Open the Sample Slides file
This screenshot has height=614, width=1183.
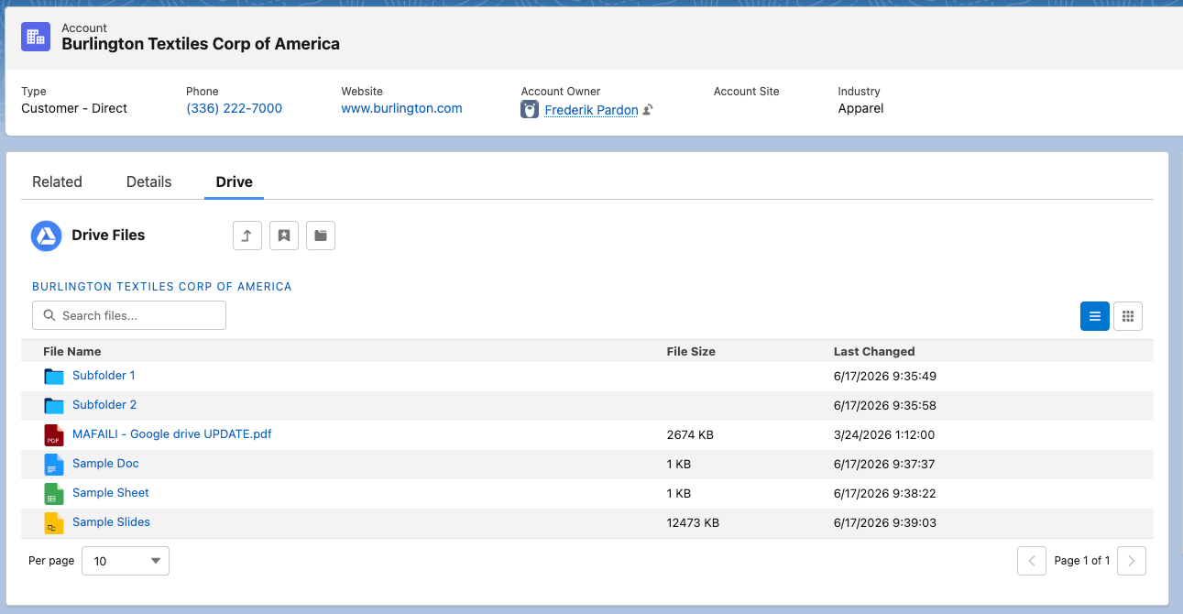click(111, 522)
